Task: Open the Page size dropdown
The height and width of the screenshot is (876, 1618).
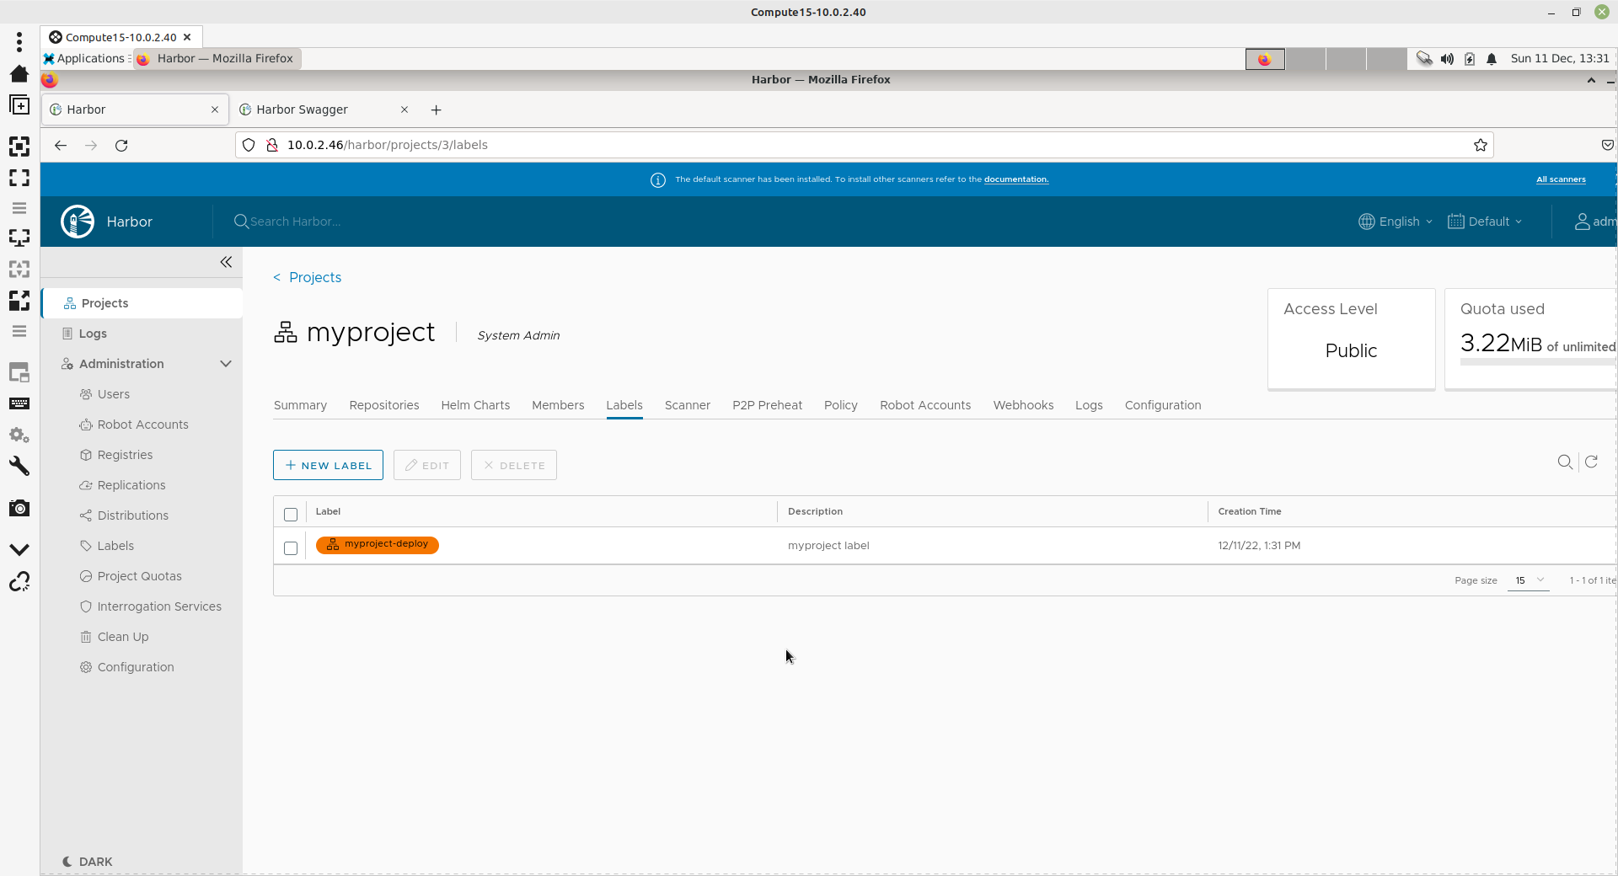Action: (1529, 580)
